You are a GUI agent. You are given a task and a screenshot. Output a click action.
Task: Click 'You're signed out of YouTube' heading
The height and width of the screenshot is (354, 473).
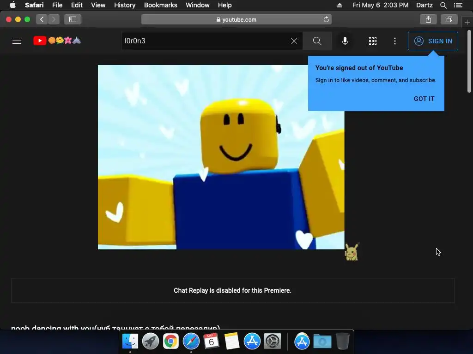tap(359, 68)
